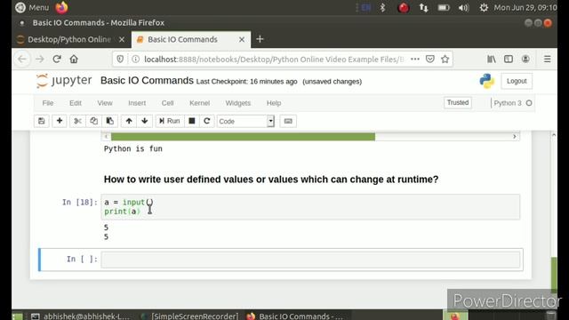Open Firefox account icon
The image size is (569, 320).
[x=525, y=60]
